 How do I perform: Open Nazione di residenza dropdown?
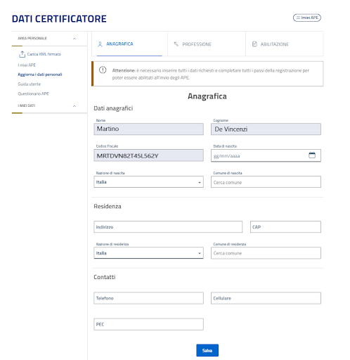(x=148, y=253)
